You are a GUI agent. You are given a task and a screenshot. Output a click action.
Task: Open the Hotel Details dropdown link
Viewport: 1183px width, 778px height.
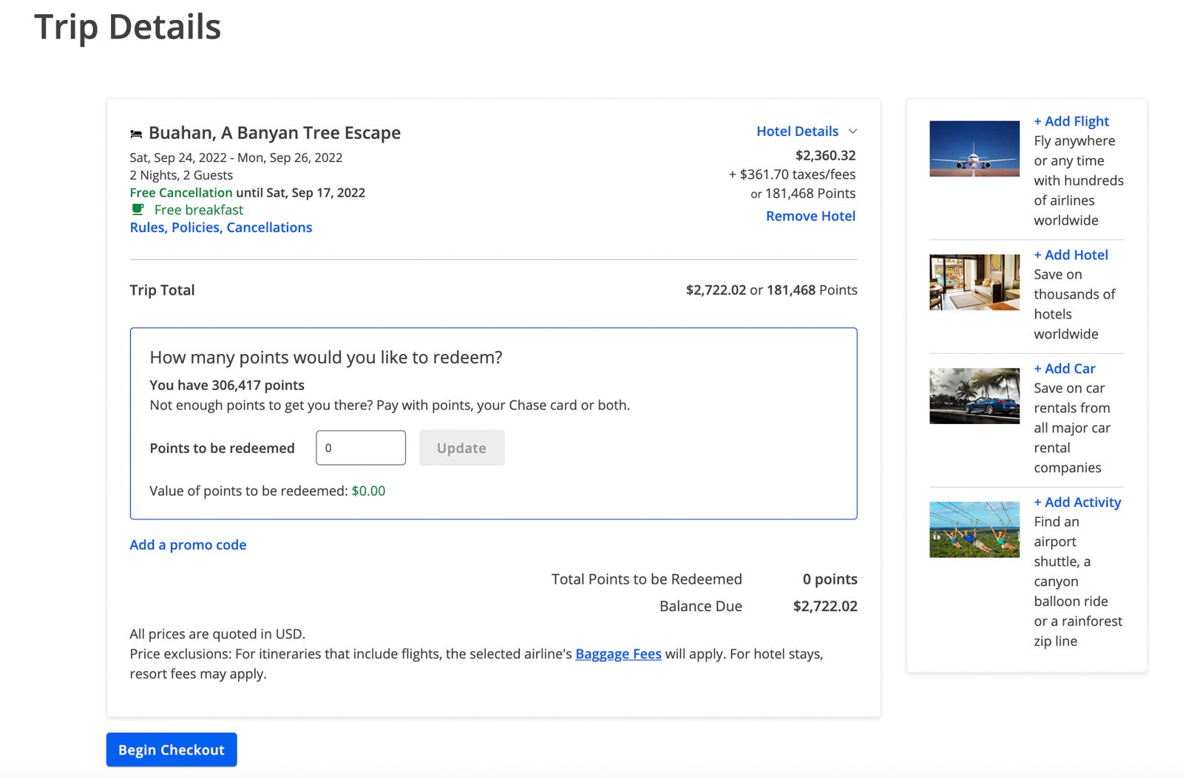(797, 132)
